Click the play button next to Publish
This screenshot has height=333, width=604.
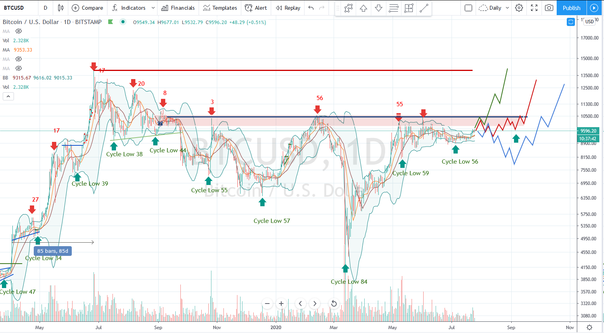tap(594, 8)
